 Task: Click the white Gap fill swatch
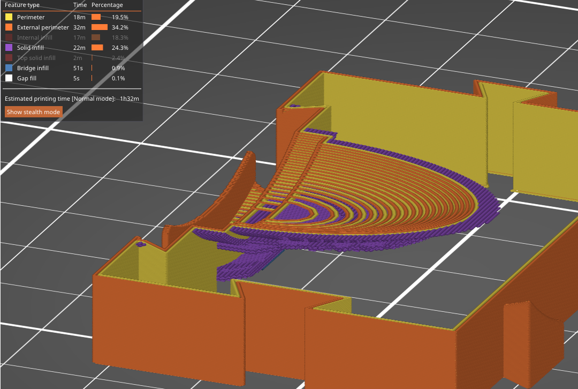pos(9,78)
